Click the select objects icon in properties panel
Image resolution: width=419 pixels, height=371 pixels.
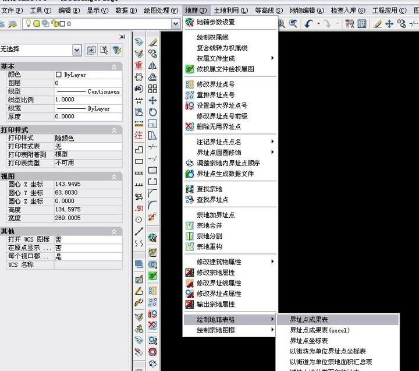[91, 50]
